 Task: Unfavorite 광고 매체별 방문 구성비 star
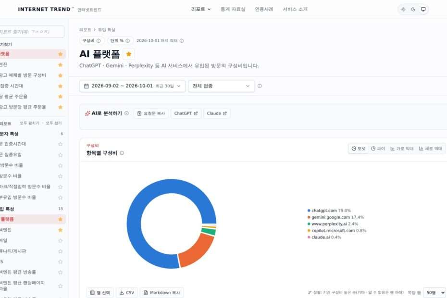coord(60,75)
